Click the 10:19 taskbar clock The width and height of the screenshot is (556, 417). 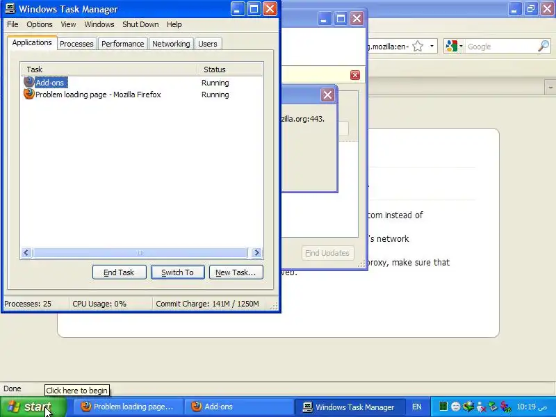click(531, 407)
